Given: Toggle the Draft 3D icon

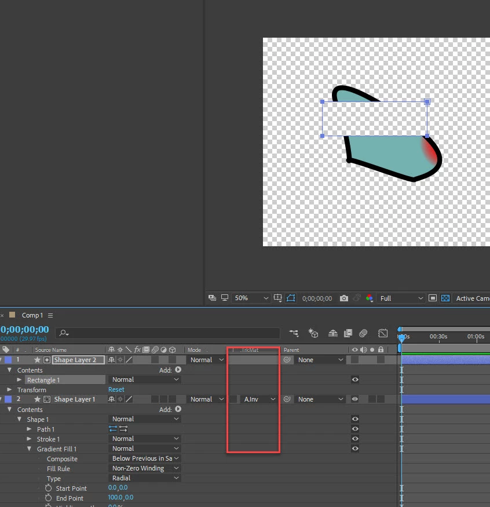Looking at the screenshot, I should (x=313, y=333).
